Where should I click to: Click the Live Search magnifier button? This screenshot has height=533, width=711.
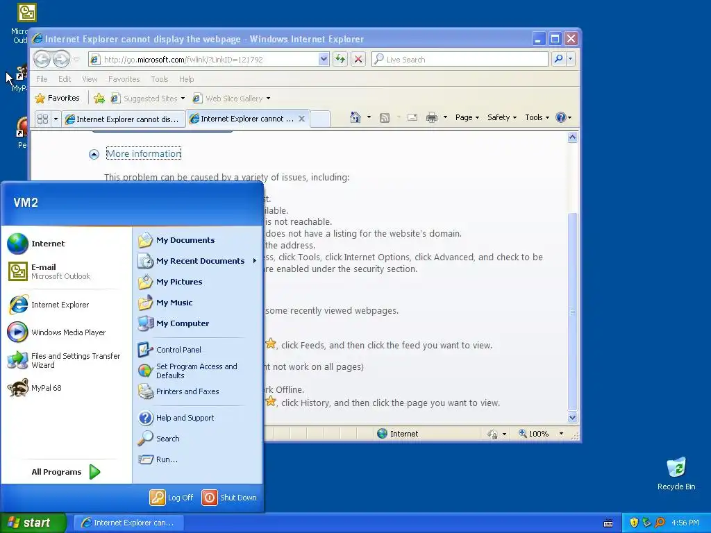pyautogui.click(x=559, y=59)
